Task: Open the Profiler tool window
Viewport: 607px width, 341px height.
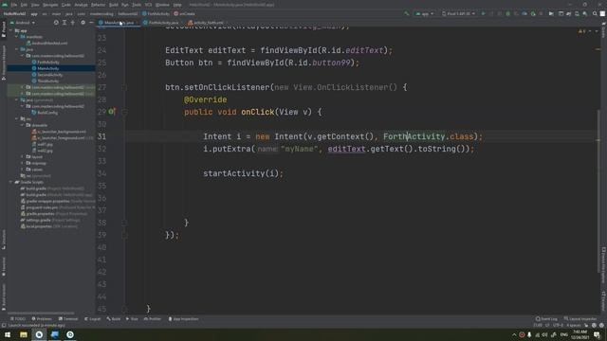Action: coord(153,319)
